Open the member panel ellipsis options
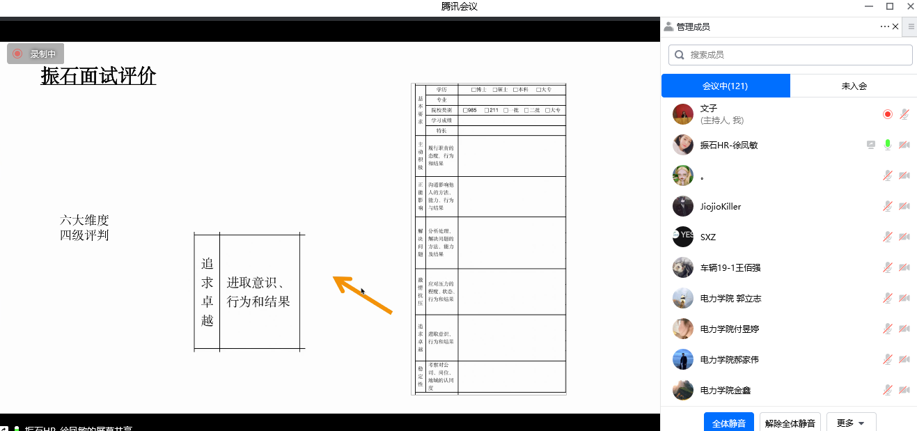The height and width of the screenshot is (431, 917). click(x=884, y=26)
